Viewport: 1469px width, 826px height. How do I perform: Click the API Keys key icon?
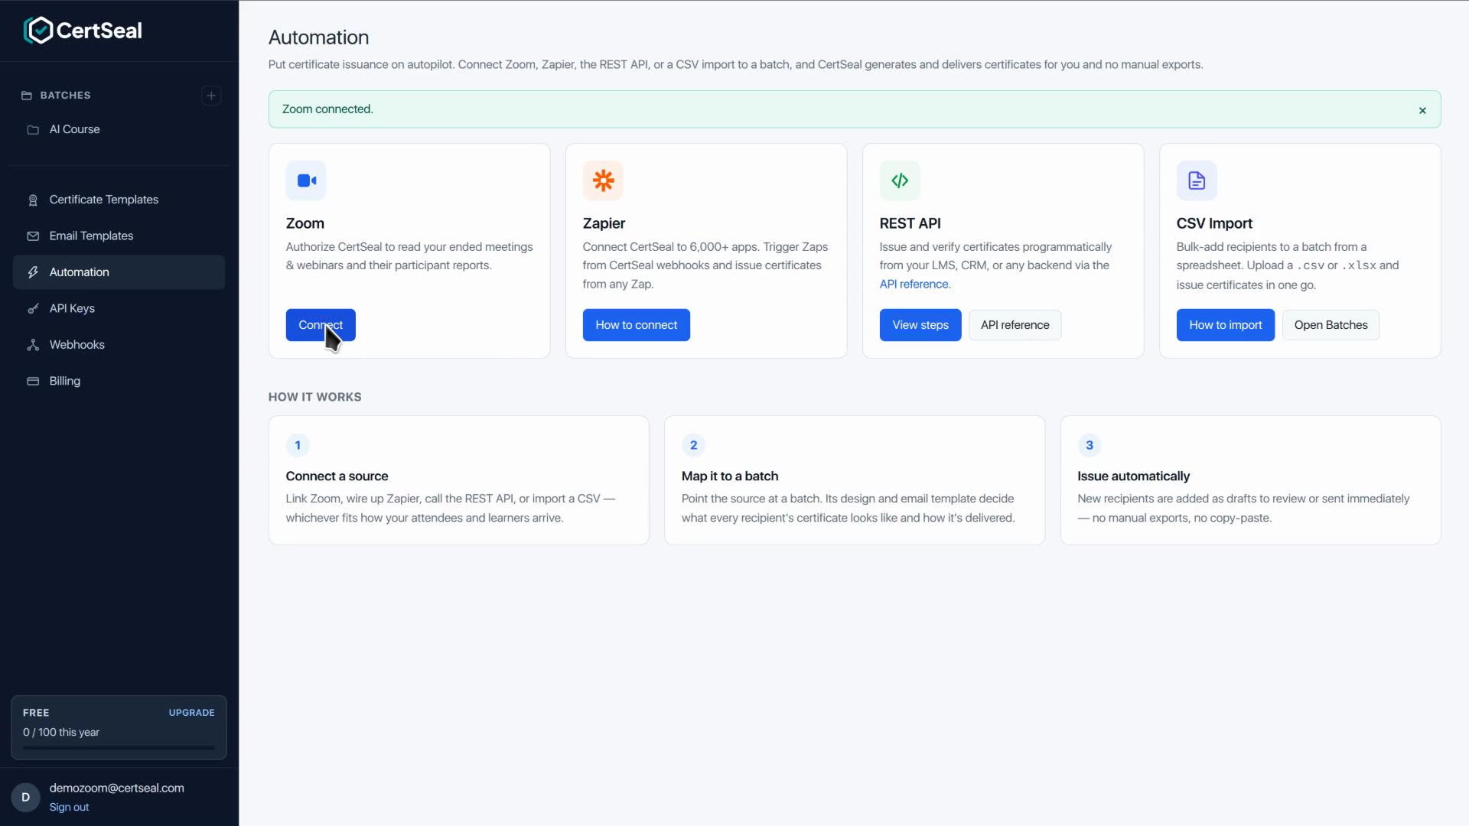[x=33, y=309]
